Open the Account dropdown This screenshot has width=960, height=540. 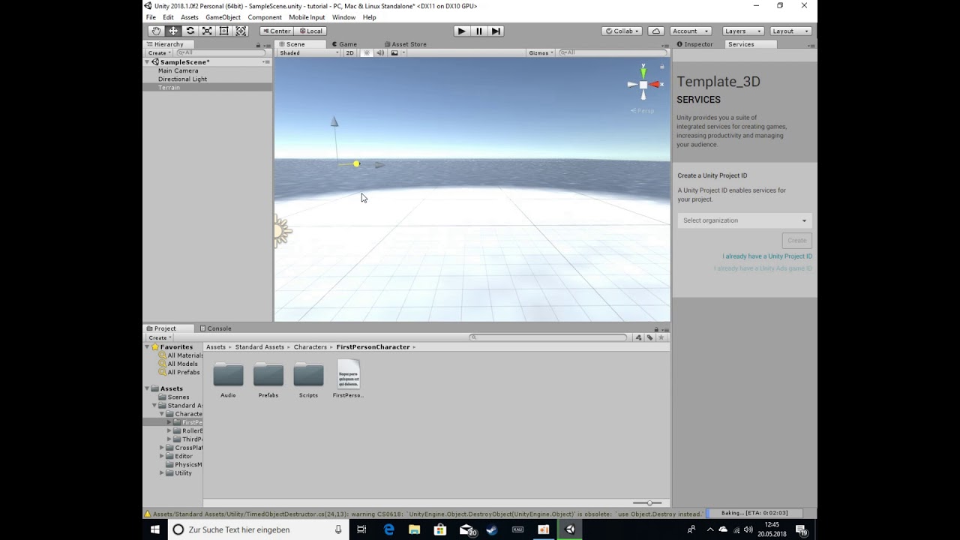[x=691, y=31]
